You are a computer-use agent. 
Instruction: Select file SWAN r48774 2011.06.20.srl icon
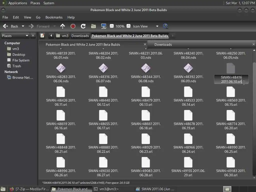pos(231,115)
